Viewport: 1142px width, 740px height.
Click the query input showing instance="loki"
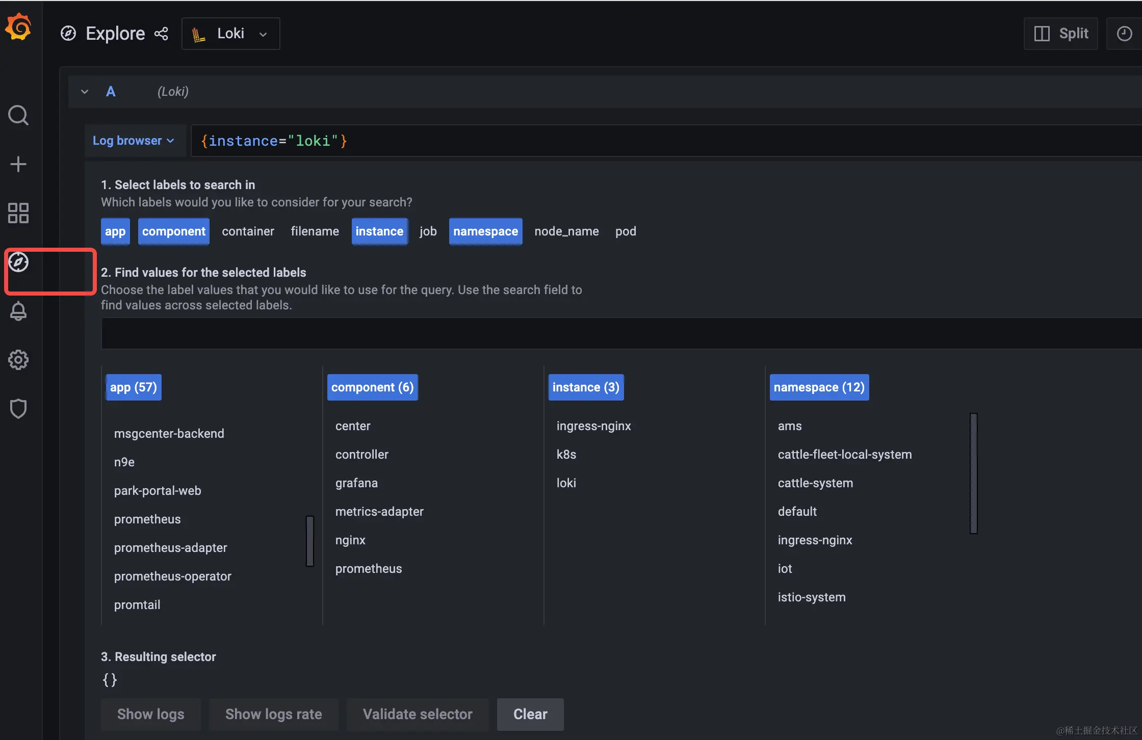click(x=666, y=141)
